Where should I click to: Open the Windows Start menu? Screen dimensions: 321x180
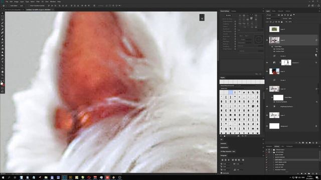pyautogui.click(x=3, y=177)
